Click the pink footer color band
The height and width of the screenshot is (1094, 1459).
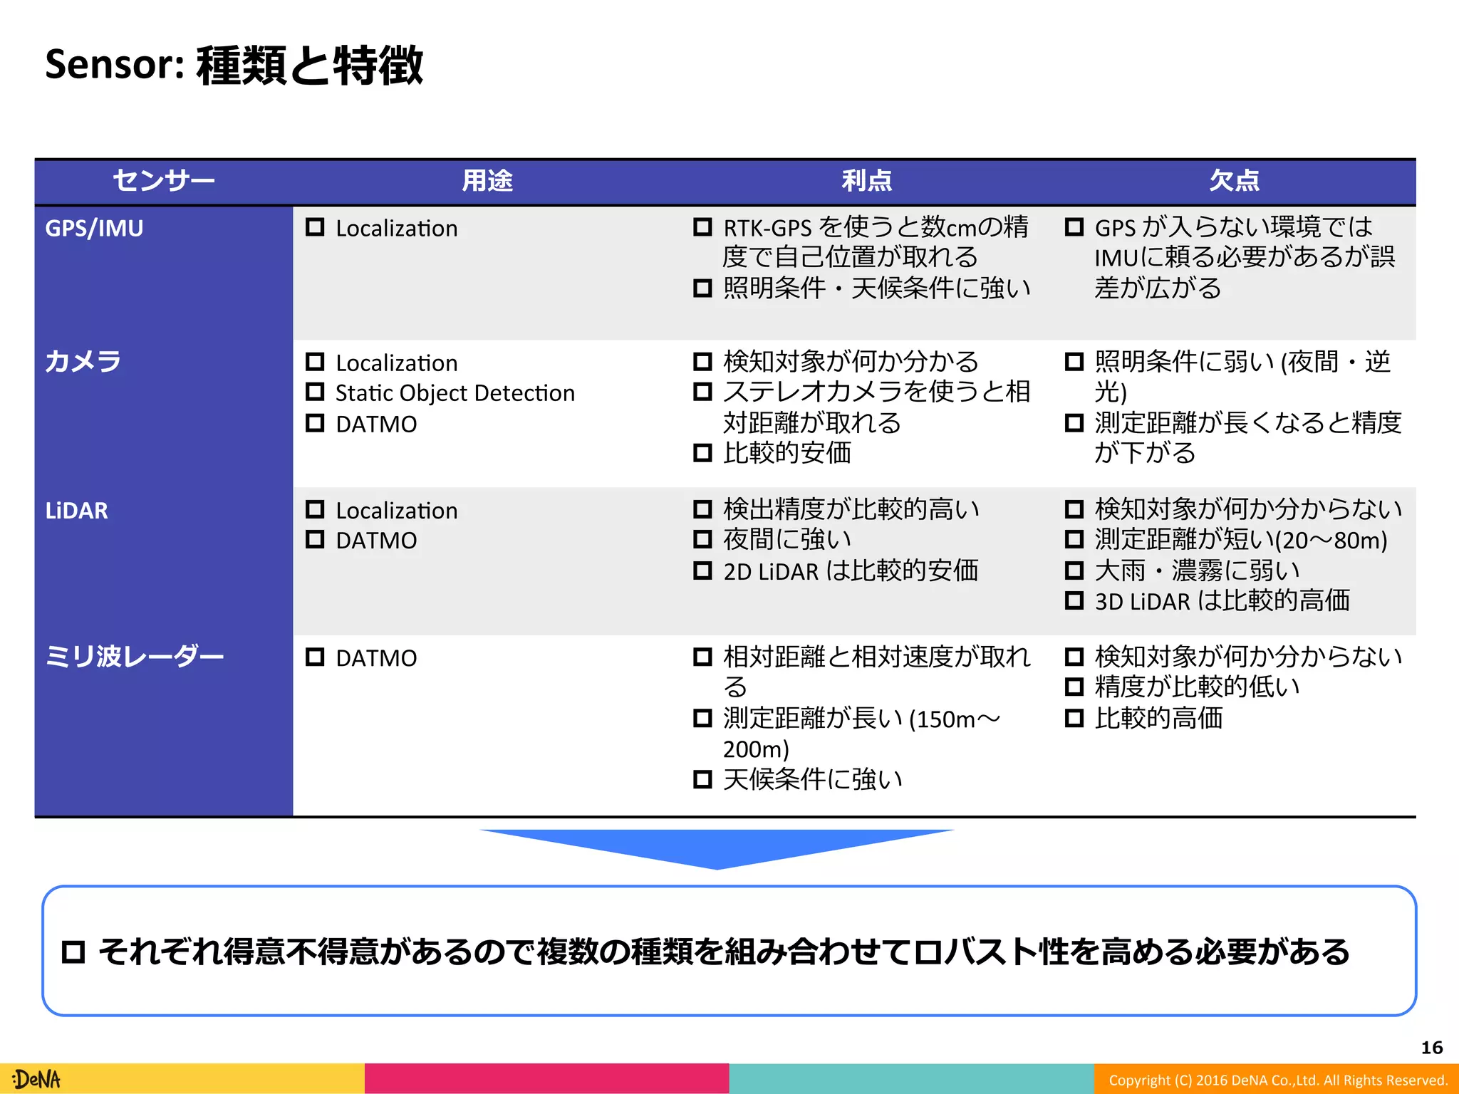click(x=546, y=1078)
